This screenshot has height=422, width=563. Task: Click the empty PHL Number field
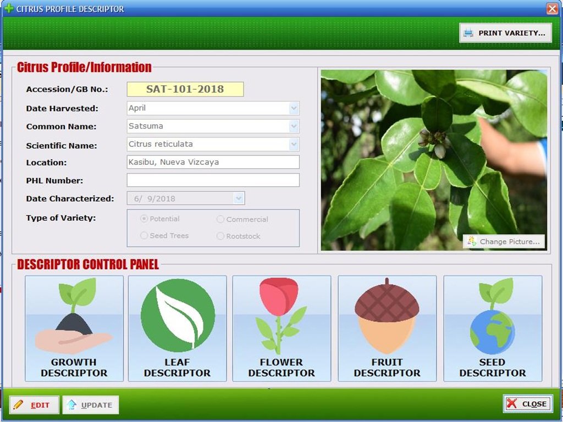click(x=213, y=180)
